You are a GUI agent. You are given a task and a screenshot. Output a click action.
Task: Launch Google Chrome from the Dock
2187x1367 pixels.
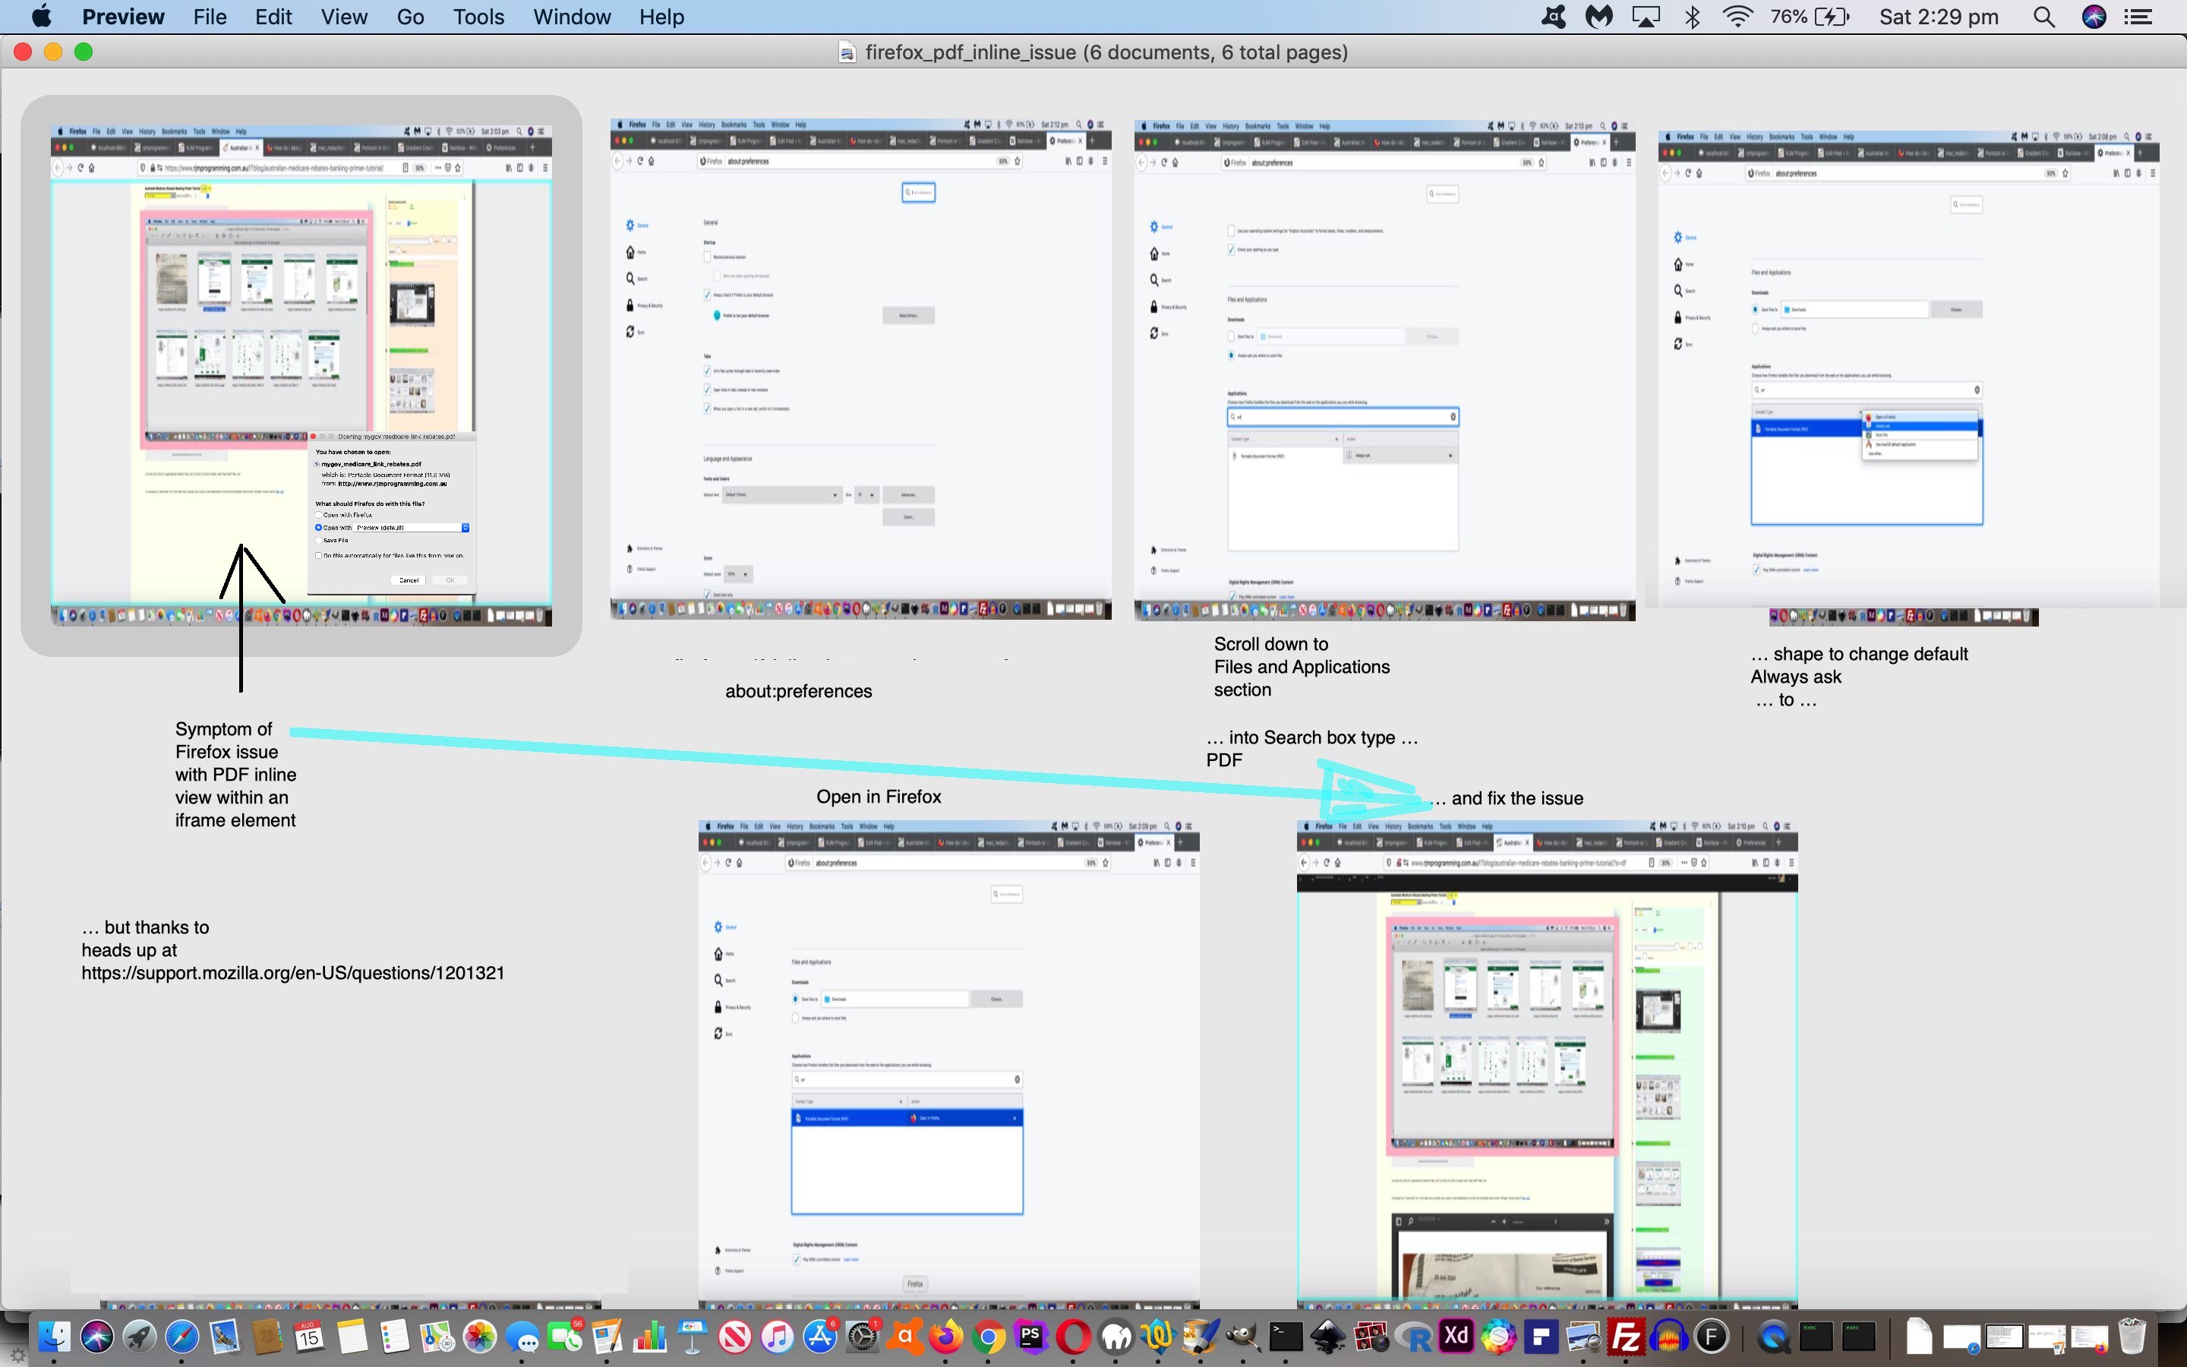[x=989, y=1337]
